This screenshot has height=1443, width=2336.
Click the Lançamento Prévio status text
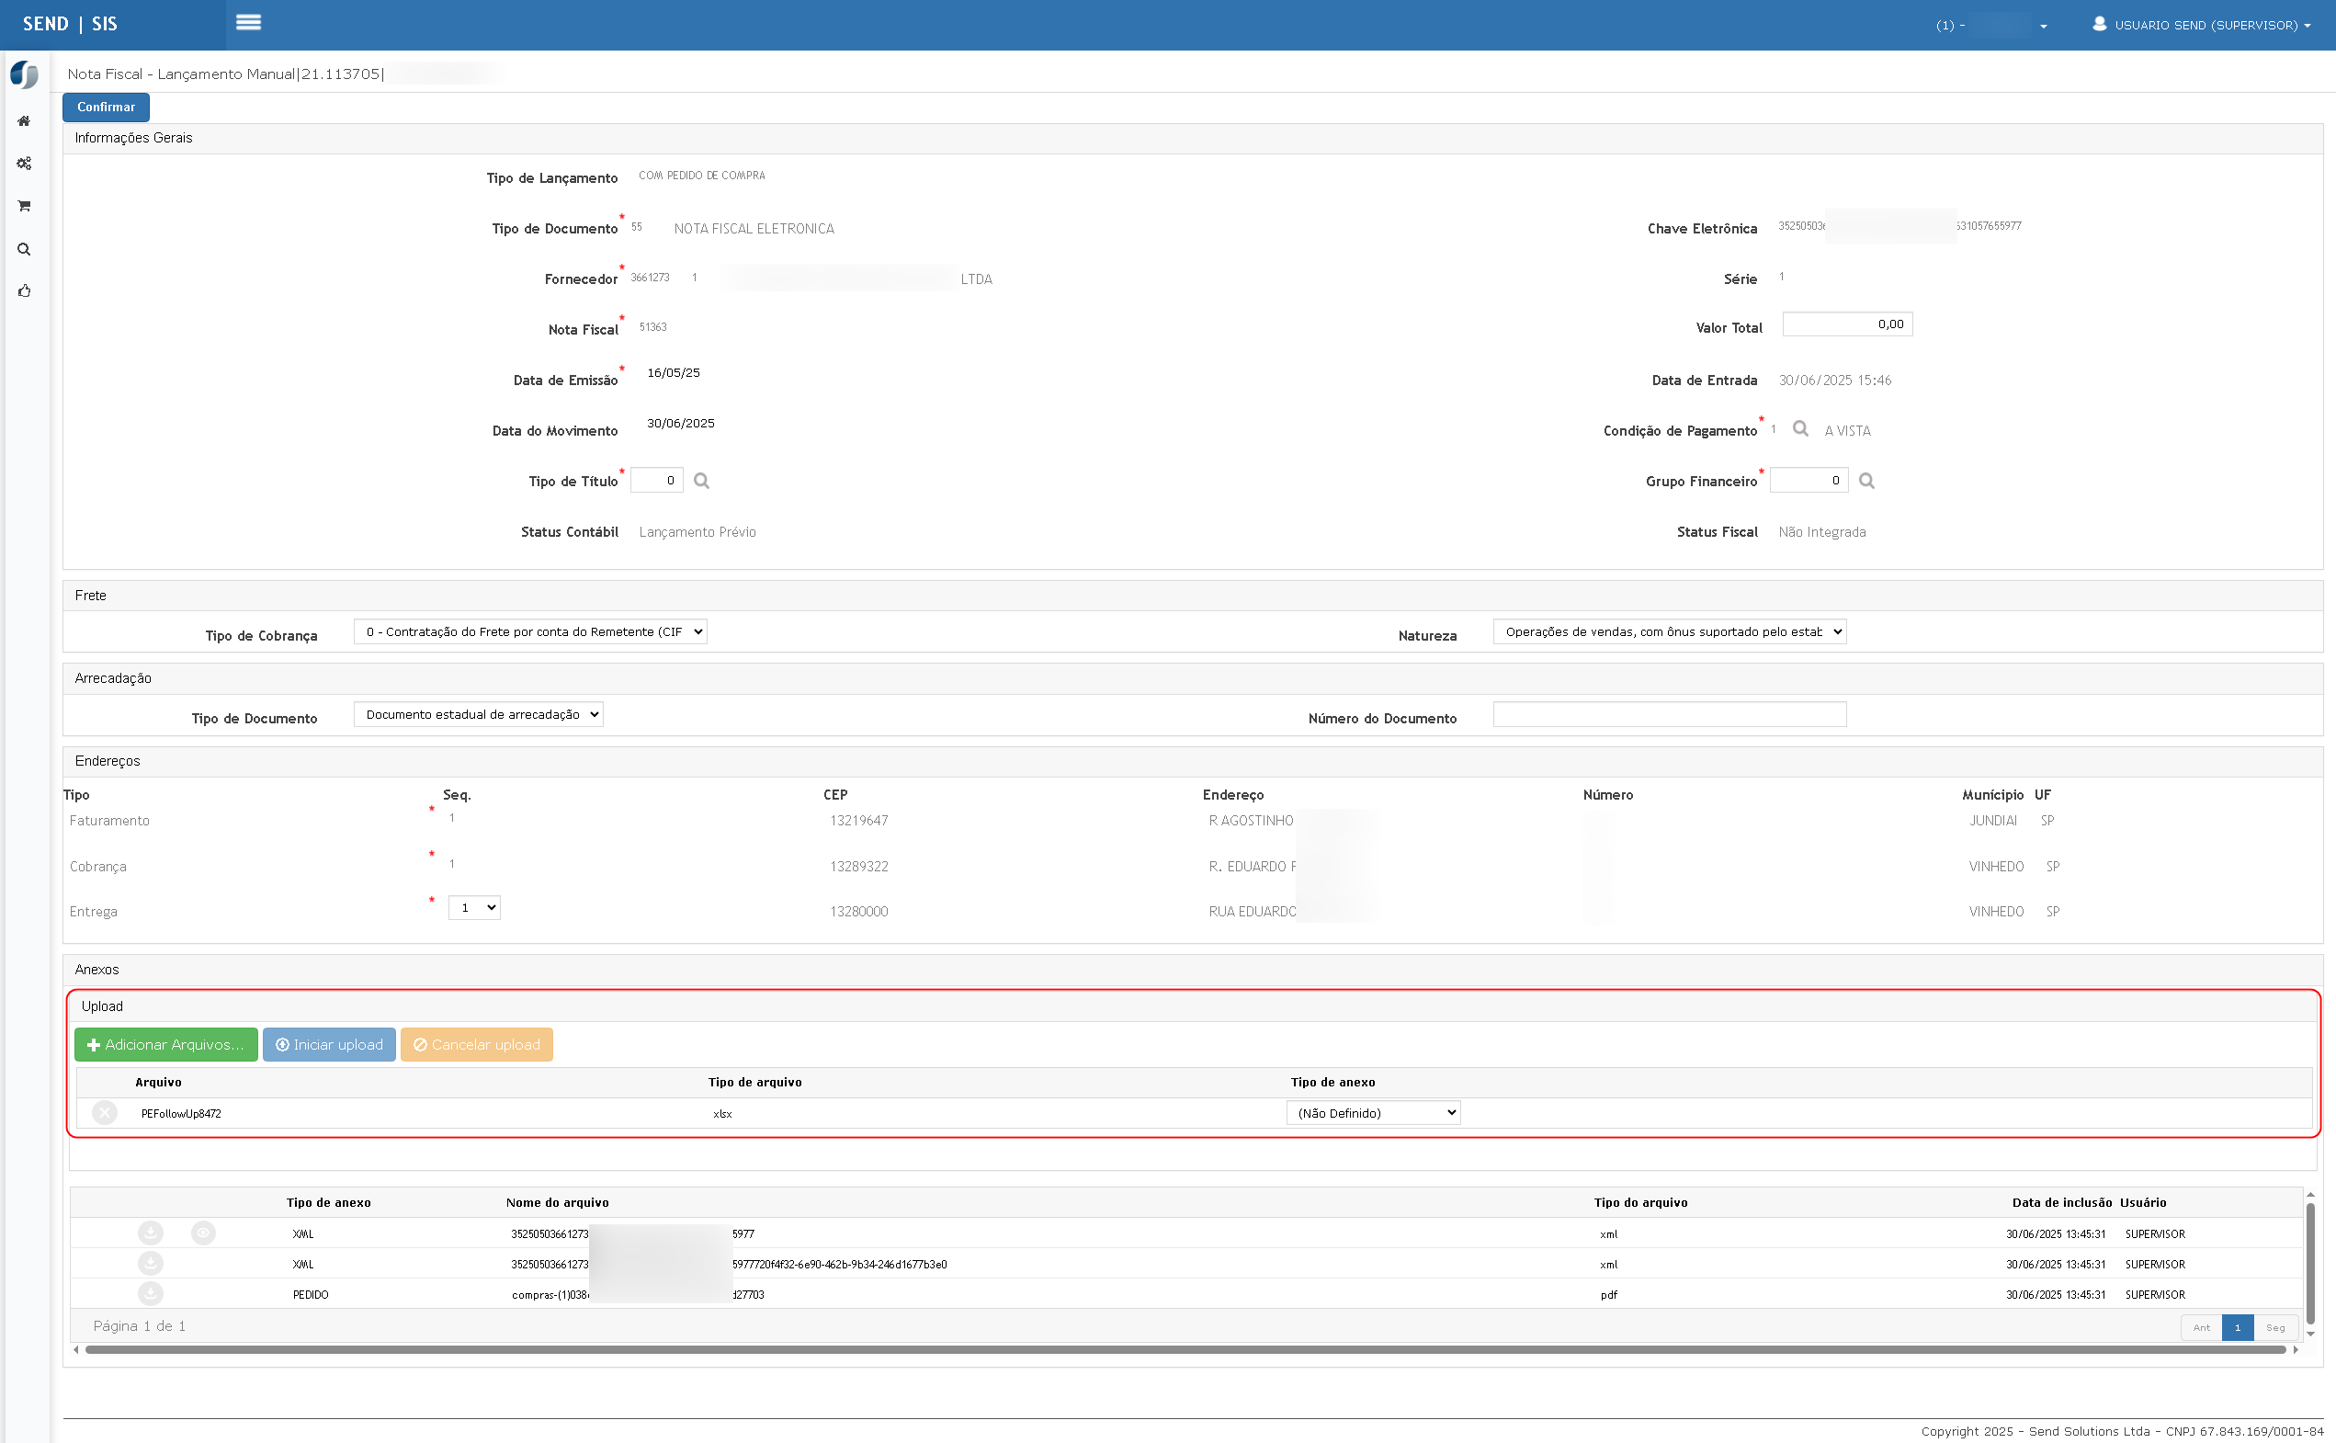pyautogui.click(x=697, y=532)
